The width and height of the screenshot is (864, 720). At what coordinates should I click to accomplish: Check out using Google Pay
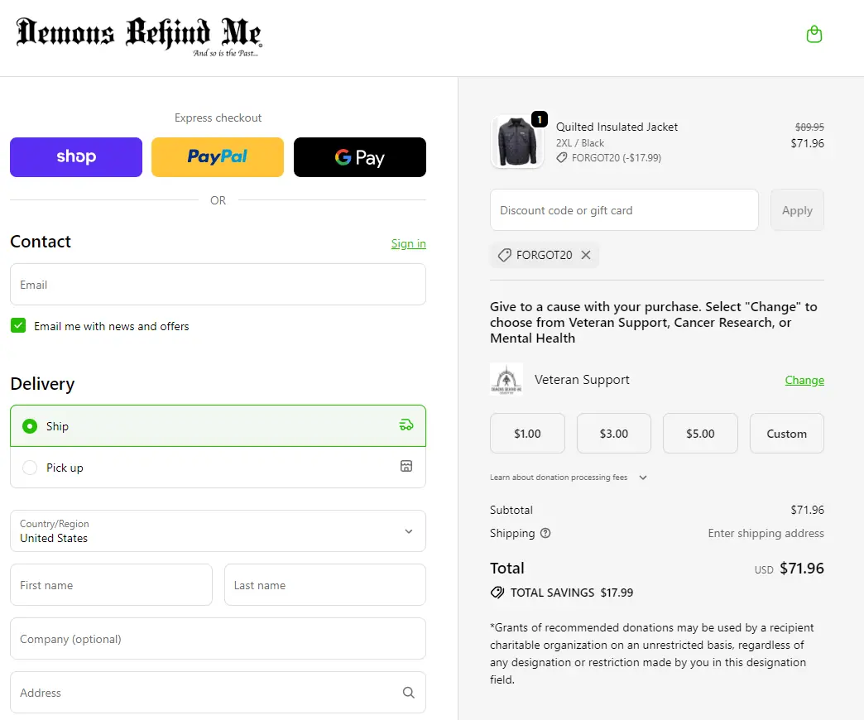tap(360, 157)
